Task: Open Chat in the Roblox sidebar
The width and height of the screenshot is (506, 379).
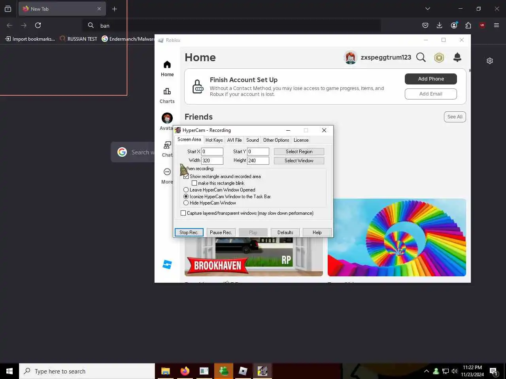Action: click(167, 149)
